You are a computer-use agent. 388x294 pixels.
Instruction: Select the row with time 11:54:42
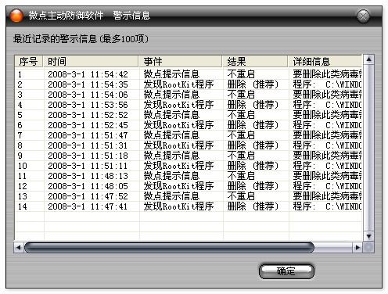pyautogui.click(x=189, y=74)
